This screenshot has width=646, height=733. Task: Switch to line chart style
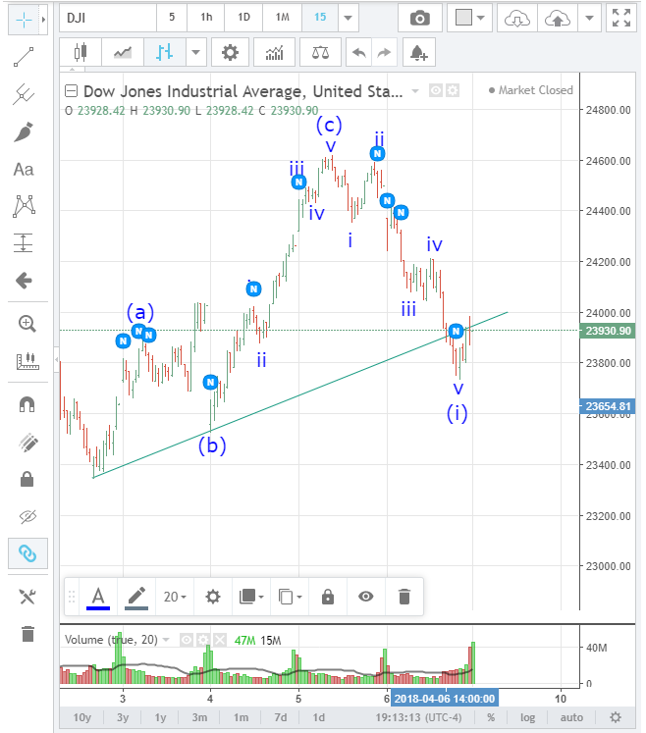[x=123, y=52]
